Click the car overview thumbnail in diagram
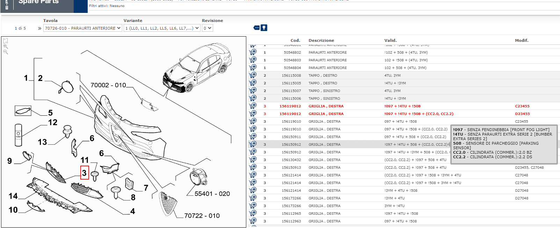The height and width of the screenshot is (228, 560). [x=197, y=67]
